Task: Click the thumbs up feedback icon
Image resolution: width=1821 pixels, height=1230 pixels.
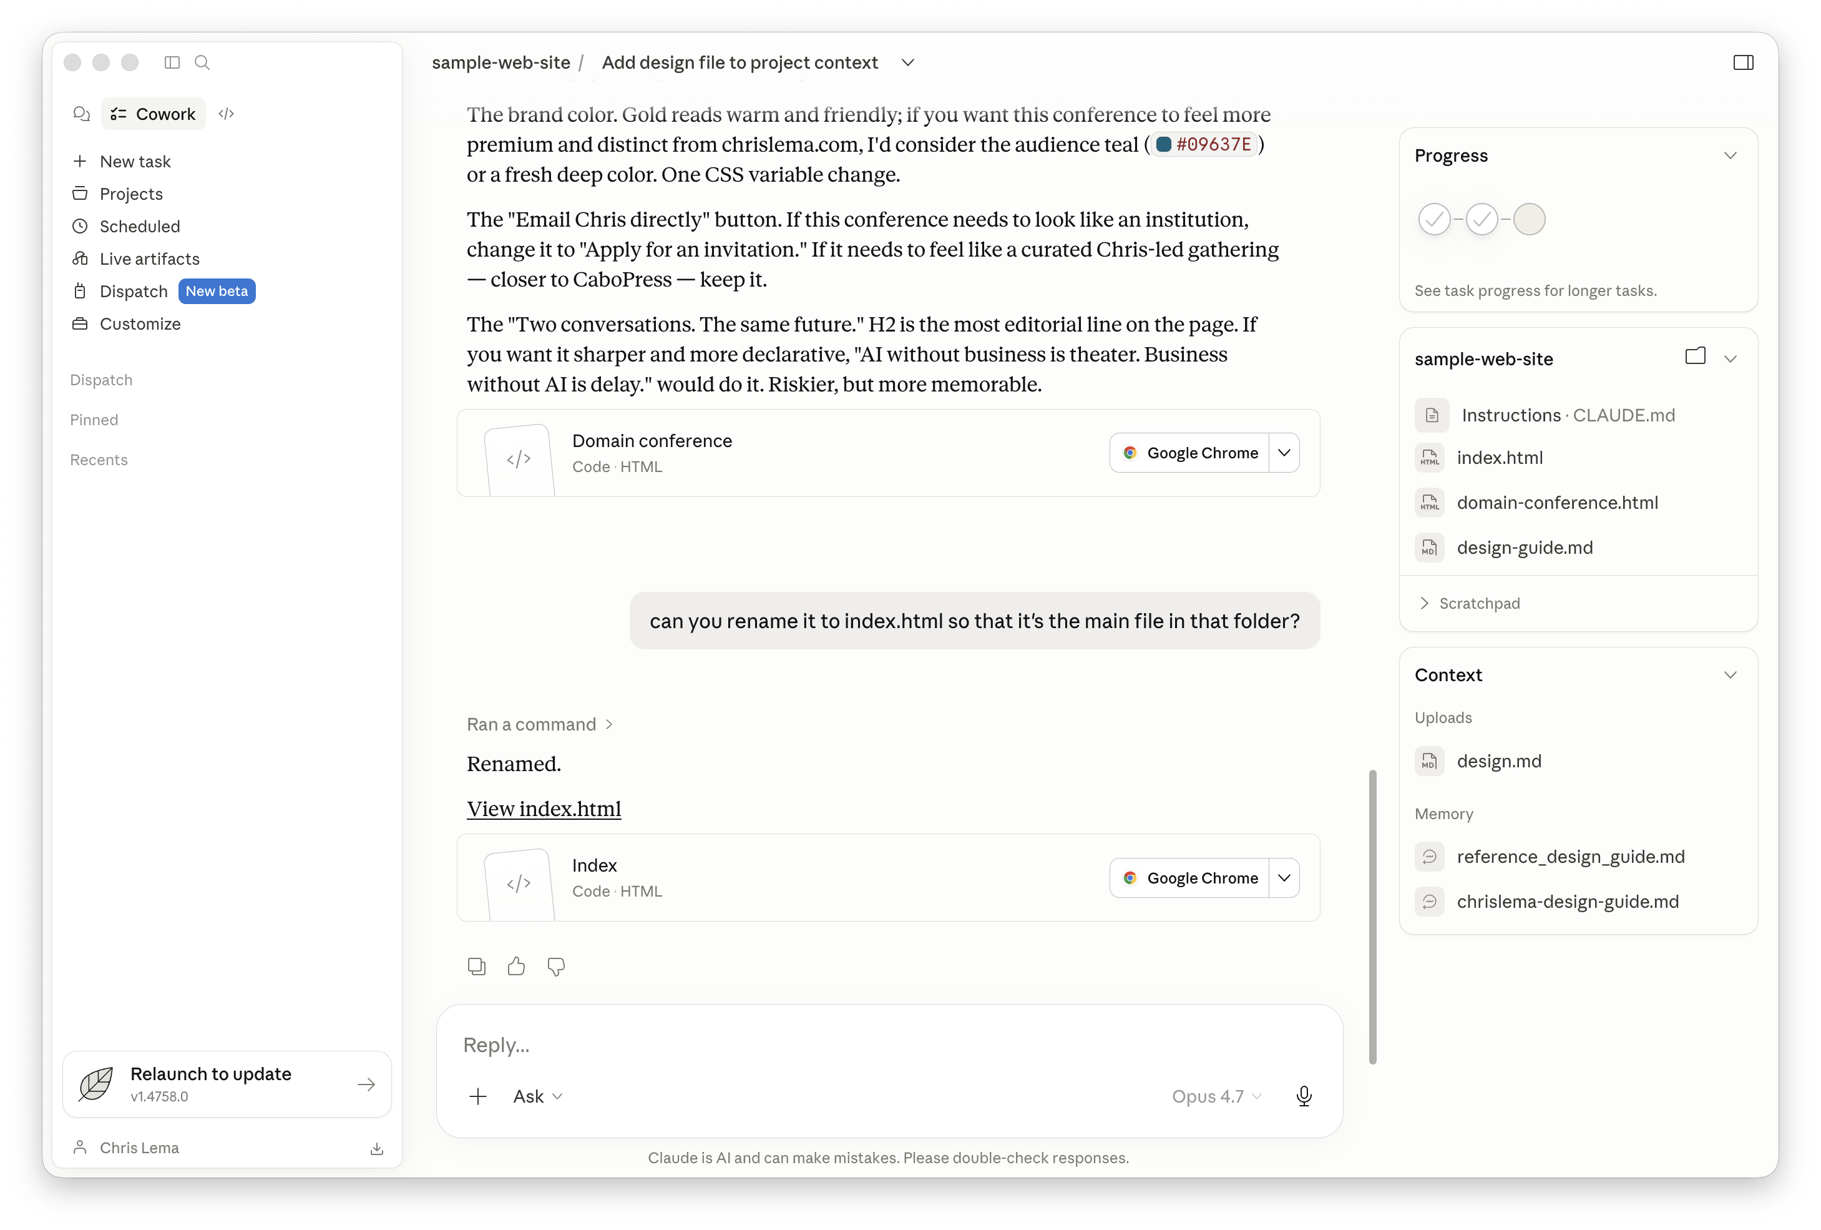Action: (515, 966)
